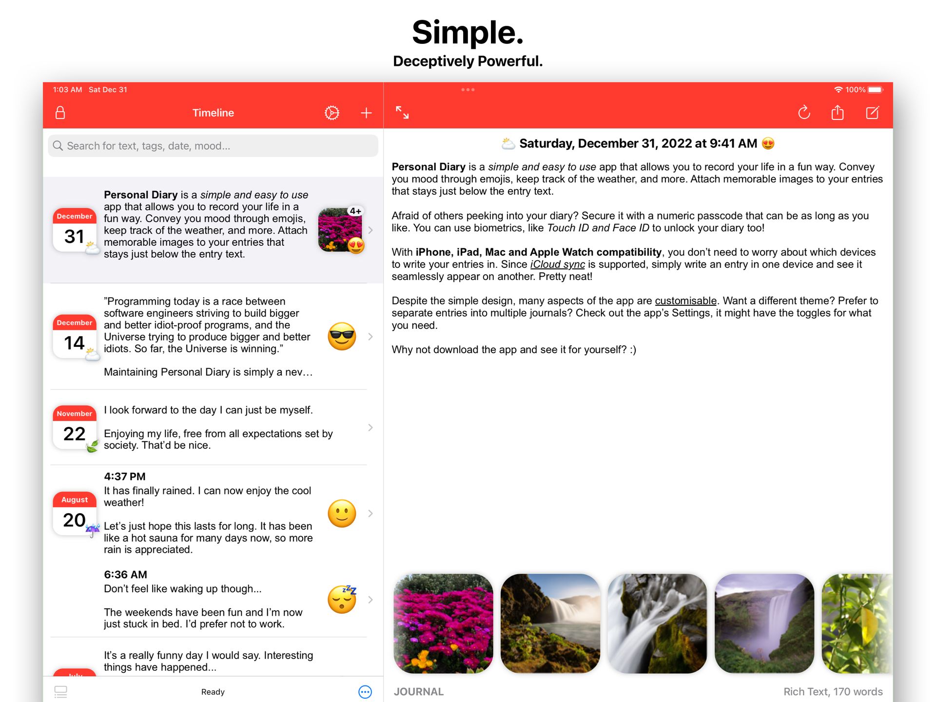The width and height of the screenshot is (936, 702).
Task: Click the ellipsis menu at bottom right
Action: pos(365,691)
